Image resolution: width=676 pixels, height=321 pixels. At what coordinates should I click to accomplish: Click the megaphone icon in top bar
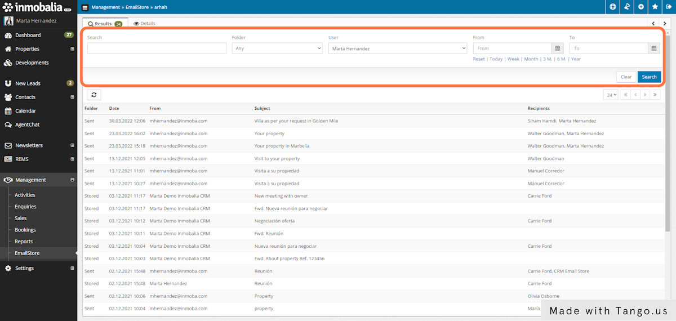pos(626,7)
